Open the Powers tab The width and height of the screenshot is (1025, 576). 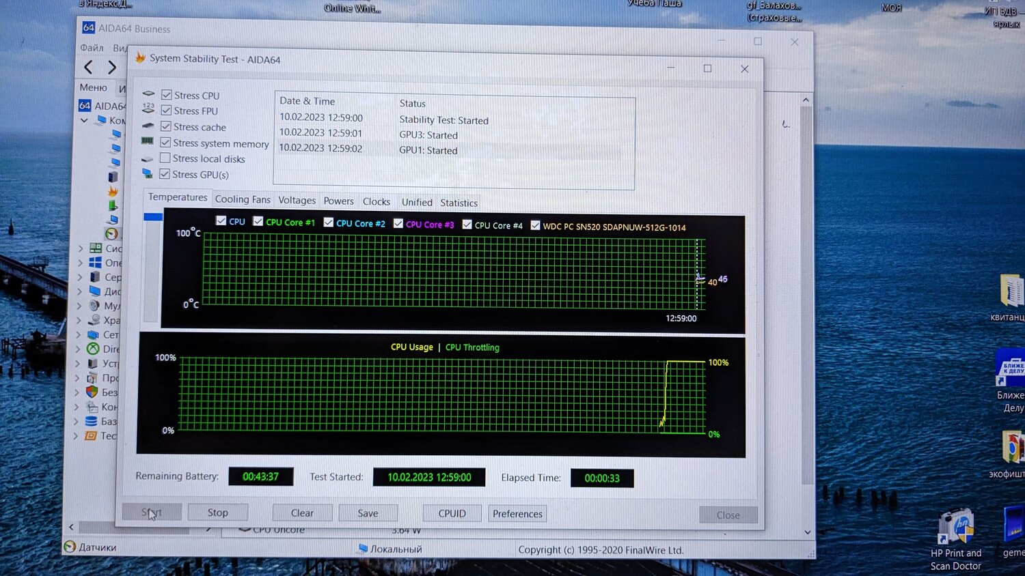point(338,201)
